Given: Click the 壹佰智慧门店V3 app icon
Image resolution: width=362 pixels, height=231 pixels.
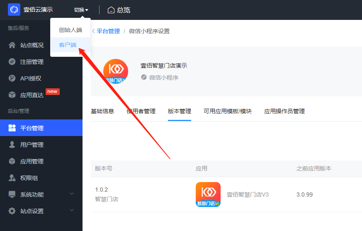Looking at the screenshot, I should pyautogui.click(x=208, y=195).
